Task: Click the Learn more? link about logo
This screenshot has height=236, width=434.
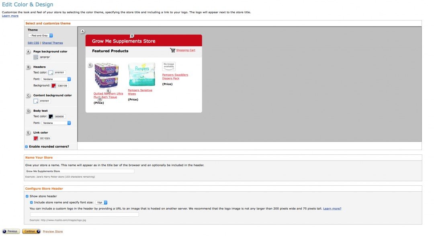Action: (x=332, y=209)
